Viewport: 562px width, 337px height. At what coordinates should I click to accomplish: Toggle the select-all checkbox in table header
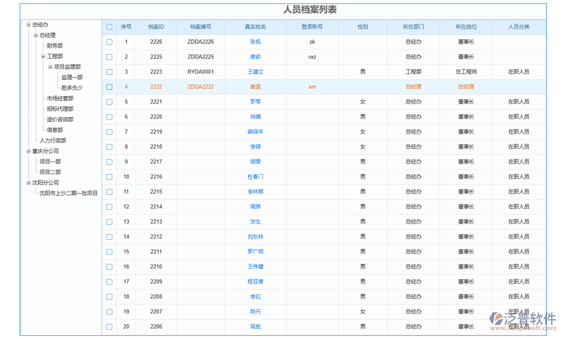[109, 26]
